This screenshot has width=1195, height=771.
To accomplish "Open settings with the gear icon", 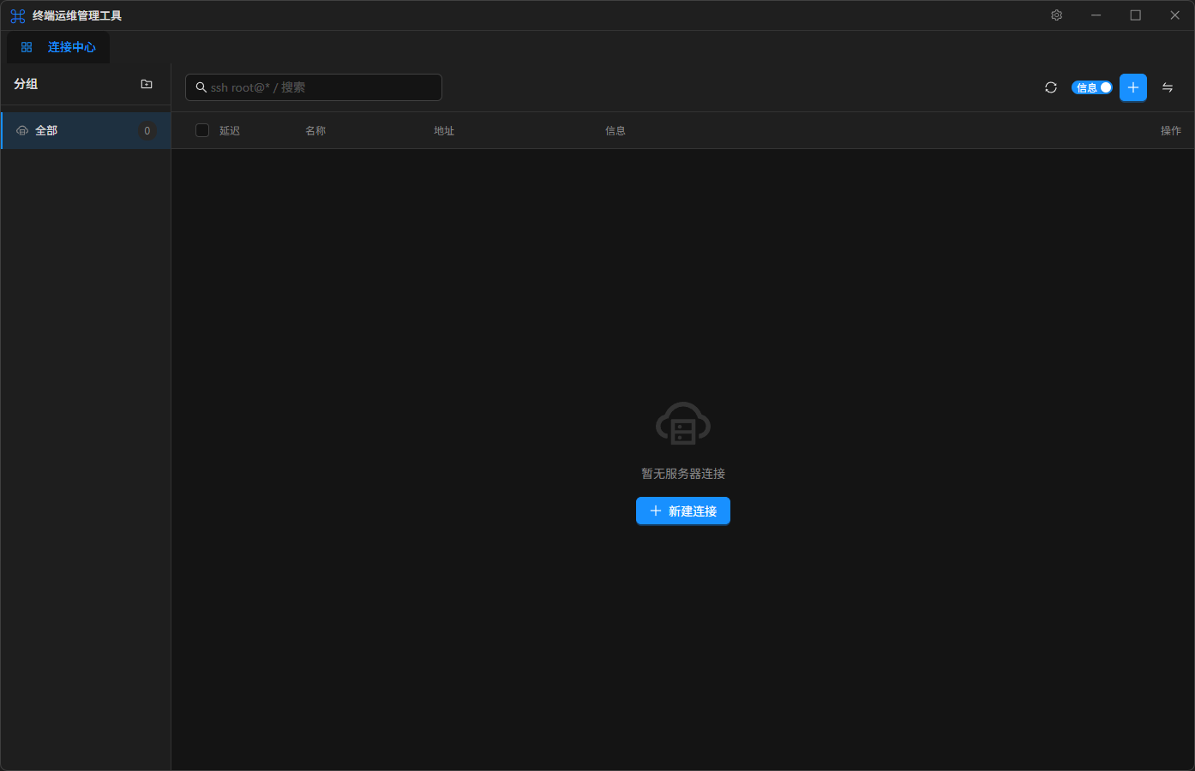I will pyautogui.click(x=1056, y=15).
